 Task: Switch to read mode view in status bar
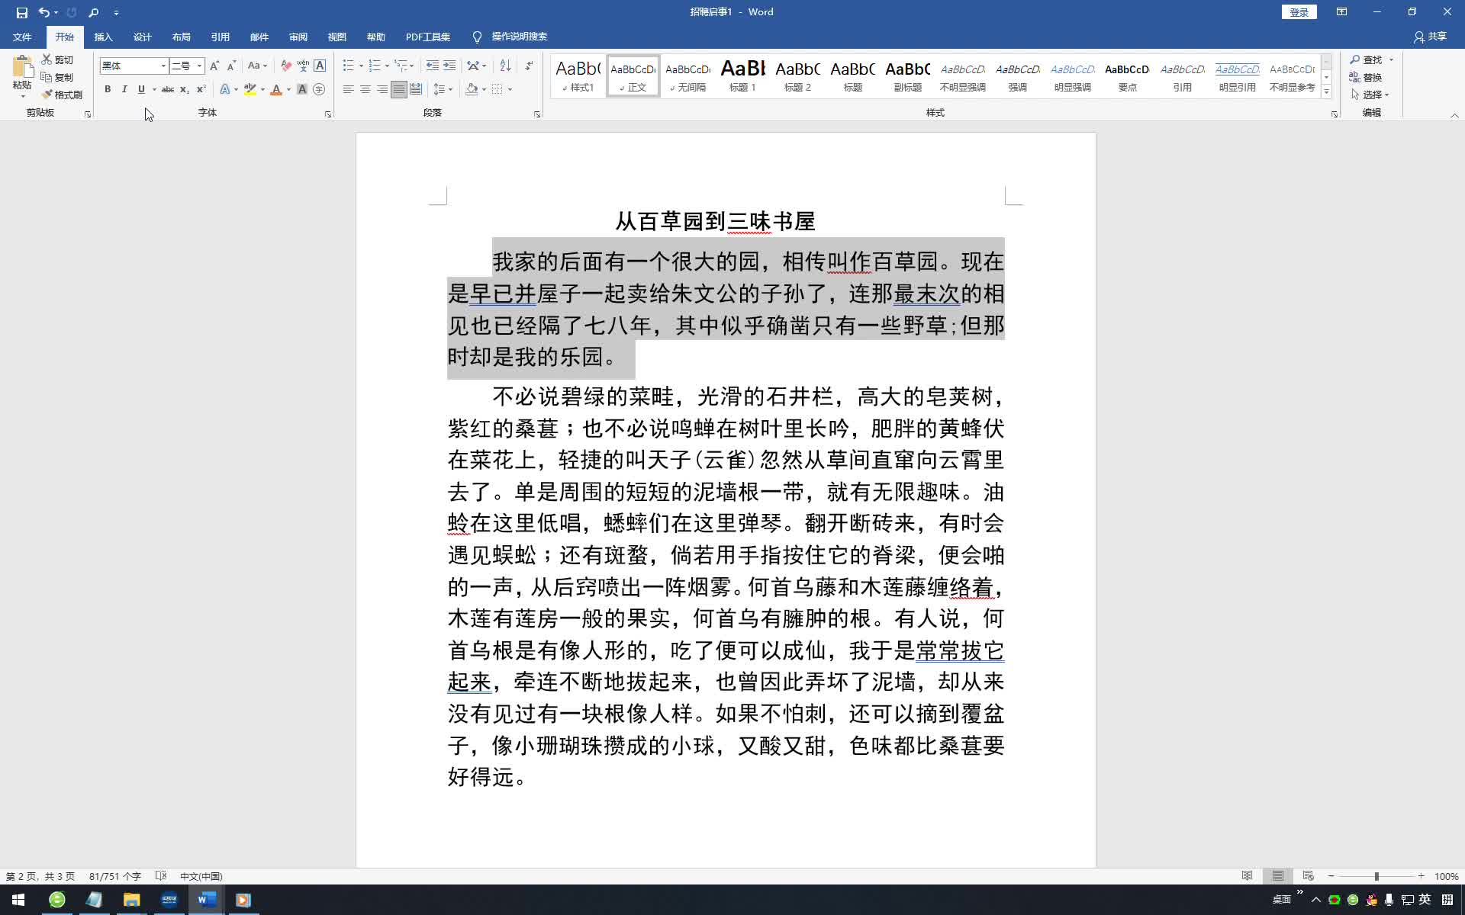click(1247, 876)
